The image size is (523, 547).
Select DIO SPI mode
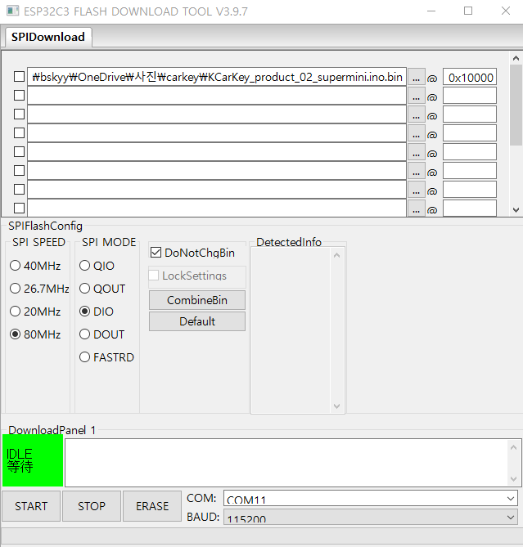(x=97, y=312)
